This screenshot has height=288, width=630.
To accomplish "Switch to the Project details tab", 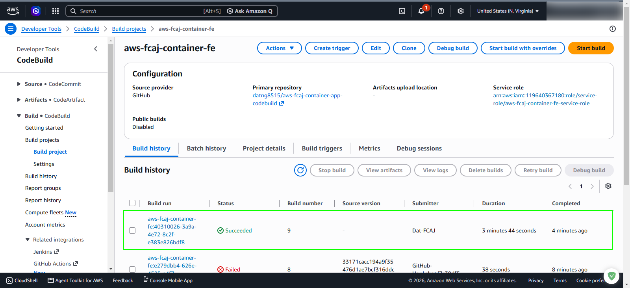I will (x=264, y=149).
